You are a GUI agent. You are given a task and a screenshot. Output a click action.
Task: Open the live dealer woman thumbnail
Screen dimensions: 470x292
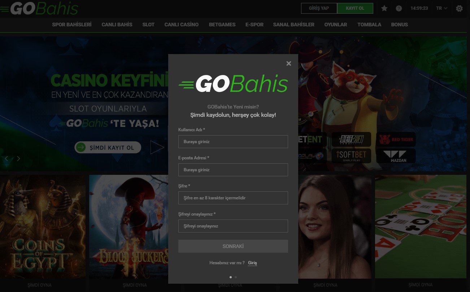tap(335, 227)
